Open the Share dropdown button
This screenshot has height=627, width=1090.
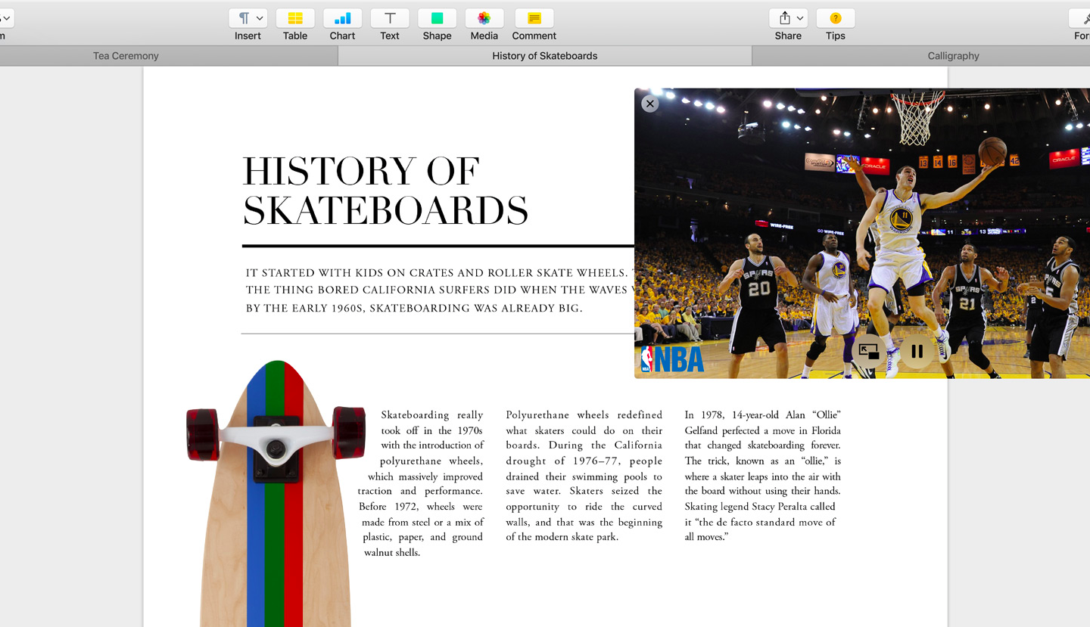pos(788,18)
